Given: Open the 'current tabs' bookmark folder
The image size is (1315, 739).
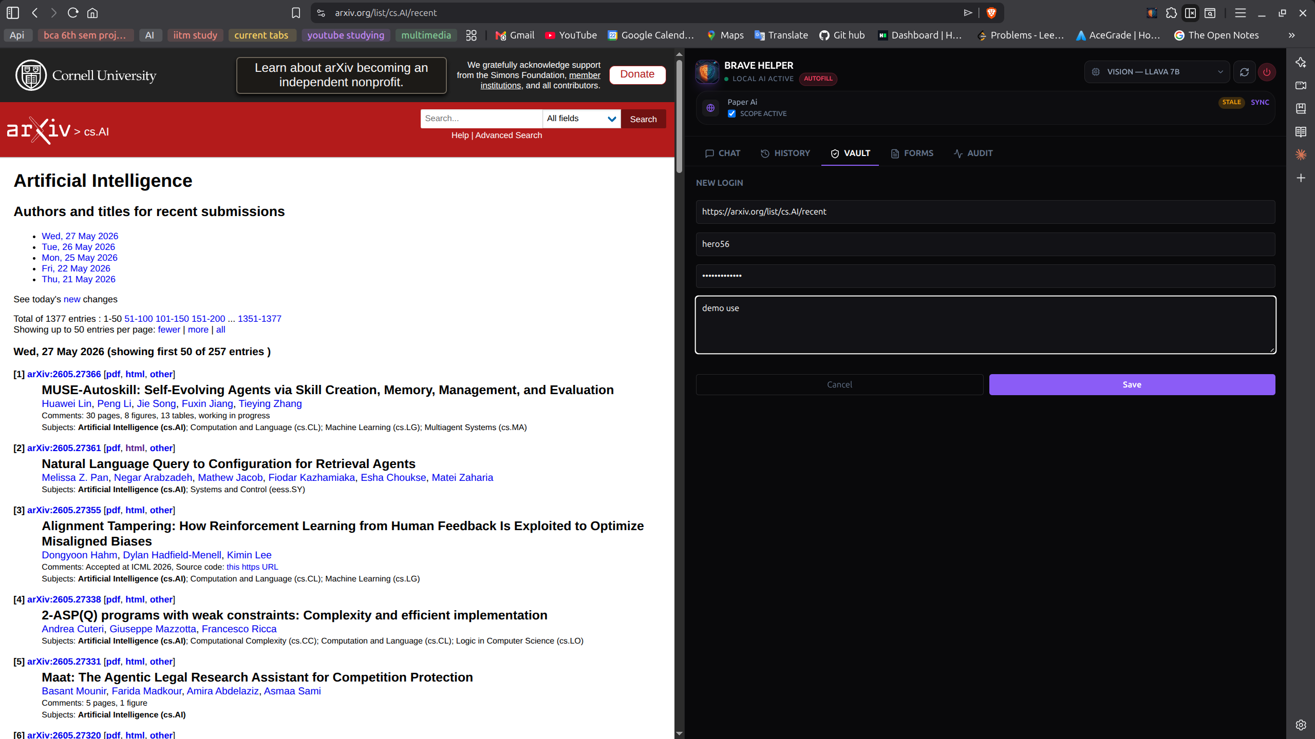Looking at the screenshot, I should [261, 35].
